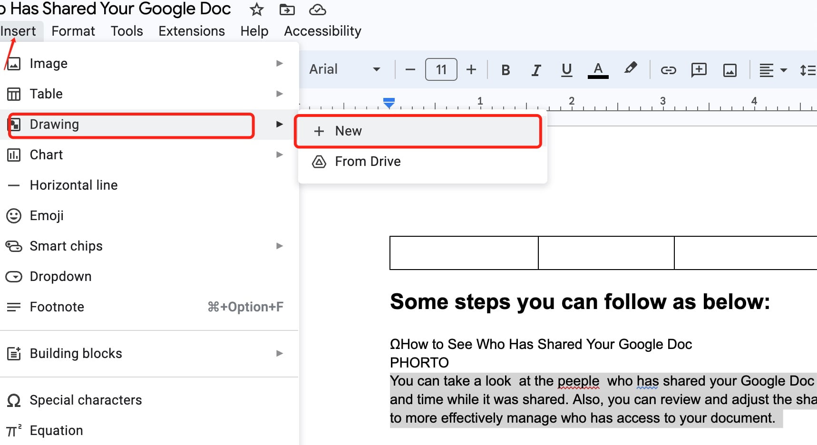Select the Drawing menu entry
The image size is (817, 445).
point(149,124)
